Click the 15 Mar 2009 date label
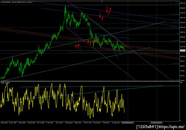 pyautogui.click(x=31, y=123)
